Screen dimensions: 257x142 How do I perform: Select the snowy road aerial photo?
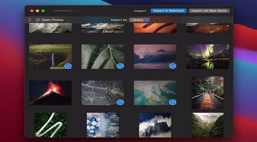point(103,125)
